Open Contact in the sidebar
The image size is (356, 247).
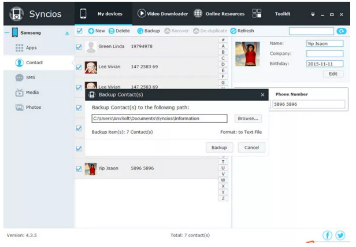[x=34, y=62]
